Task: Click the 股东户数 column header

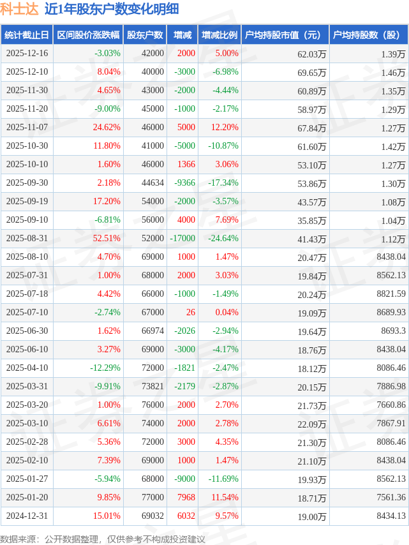Action: click(x=145, y=35)
